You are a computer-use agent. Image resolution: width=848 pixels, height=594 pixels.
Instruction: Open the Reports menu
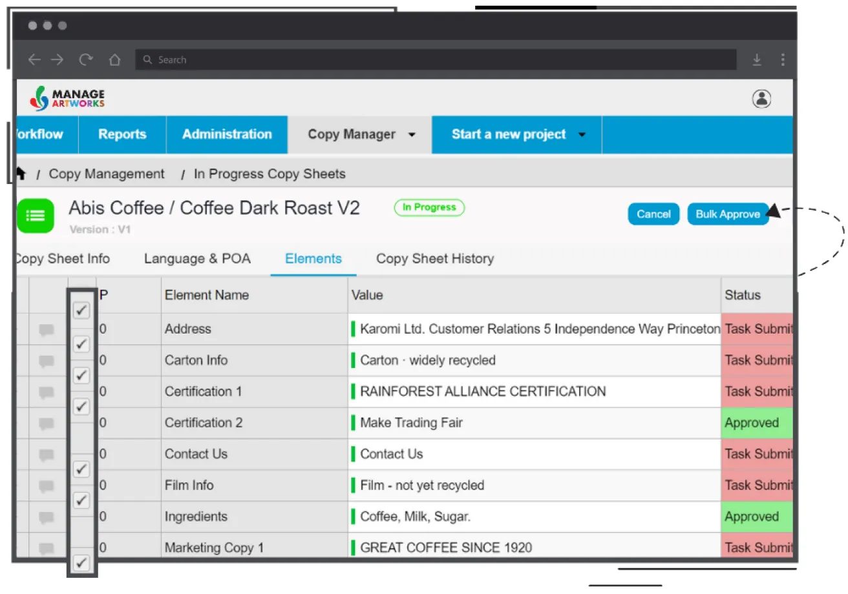pyautogui.click(x=122, y=134)
